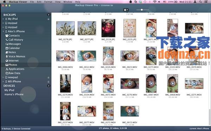The width and height of the screenshot is (211, 131).
Task: Open the File menu
Action: click(x=32, y=2)
